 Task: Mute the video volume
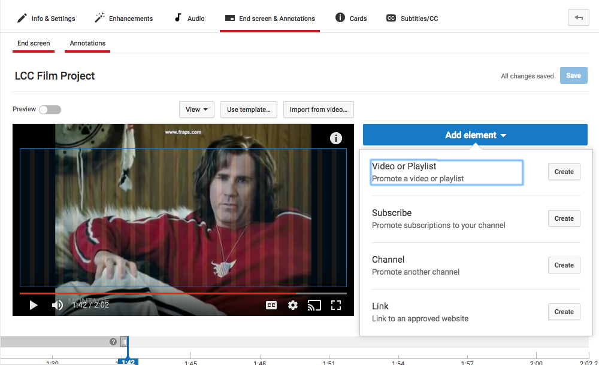coord(58,305)
